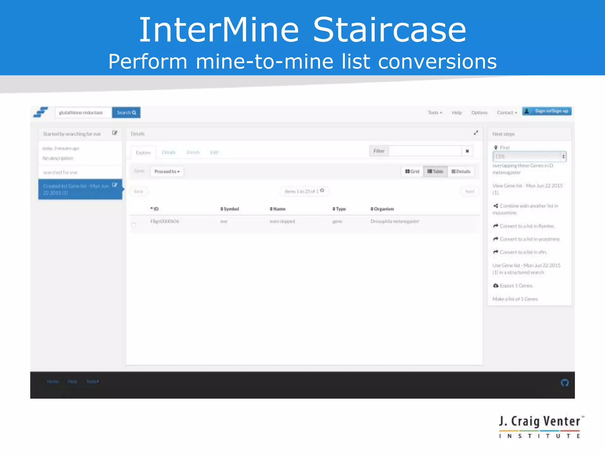Click 'Use Gene list in a structured search'
Image resolution: width=605 pixels, height=454 pixels.
(x=526, y=269)
